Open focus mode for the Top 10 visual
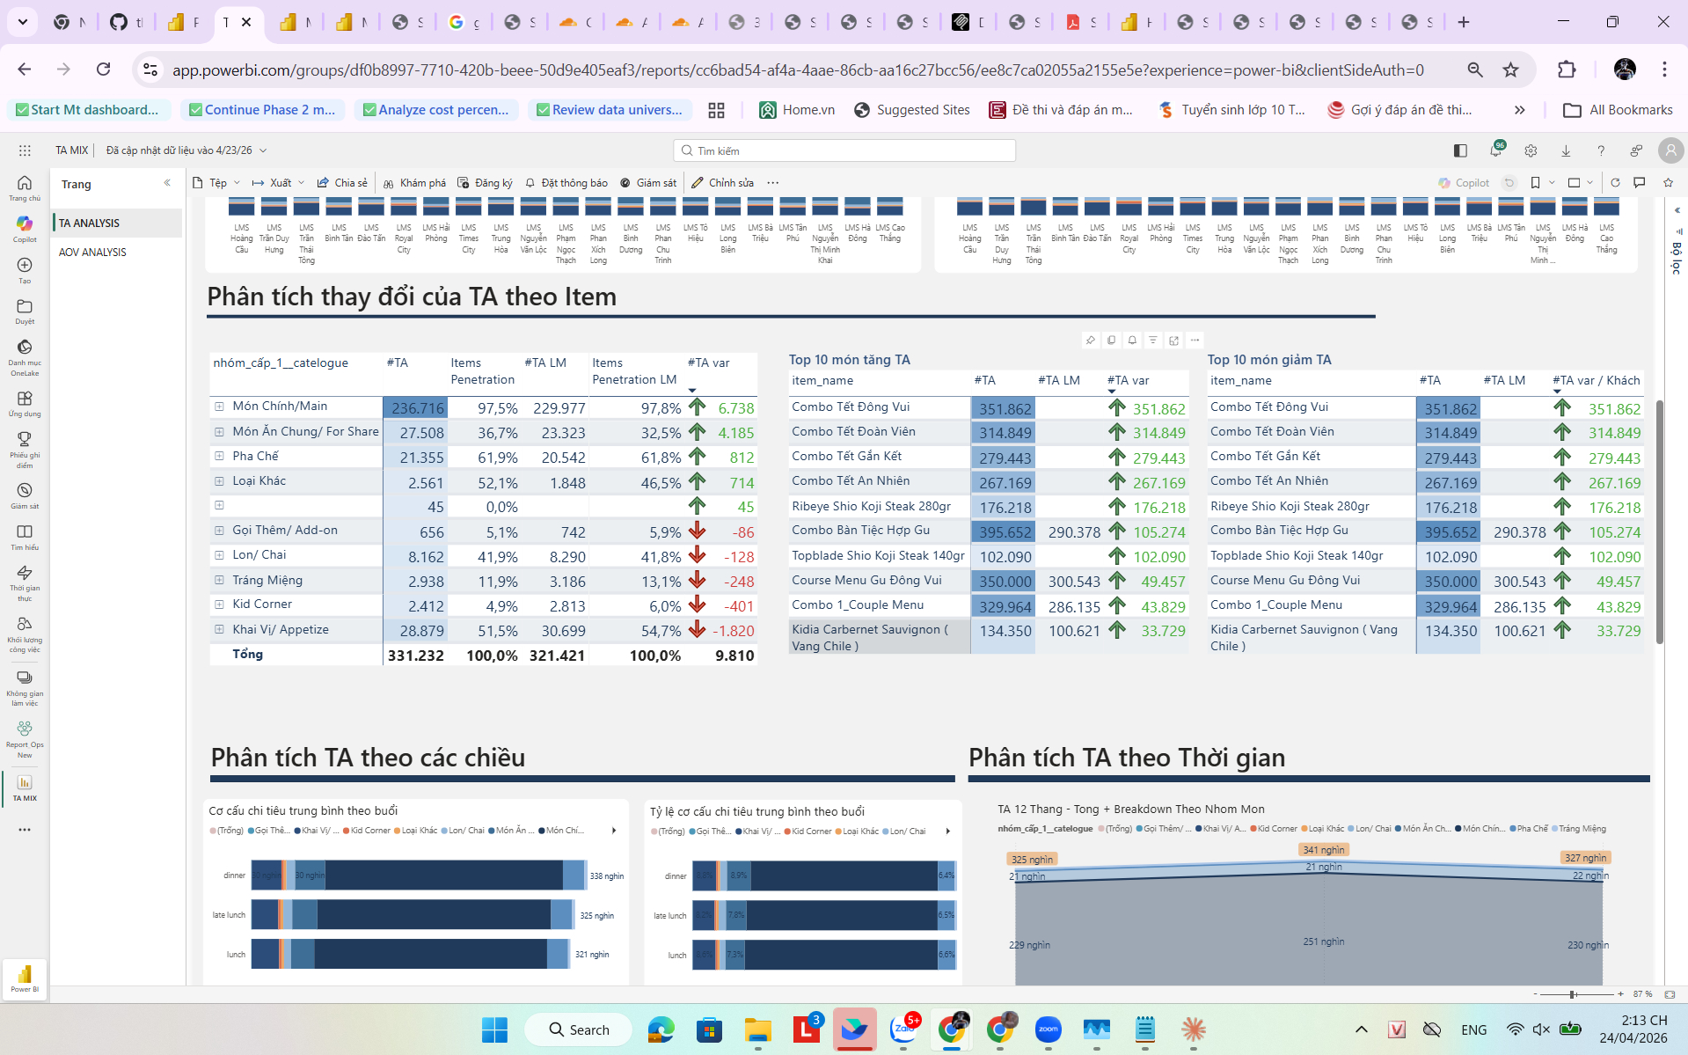This screenshot has height=1055, width=1688. (x=1173, y=341)
